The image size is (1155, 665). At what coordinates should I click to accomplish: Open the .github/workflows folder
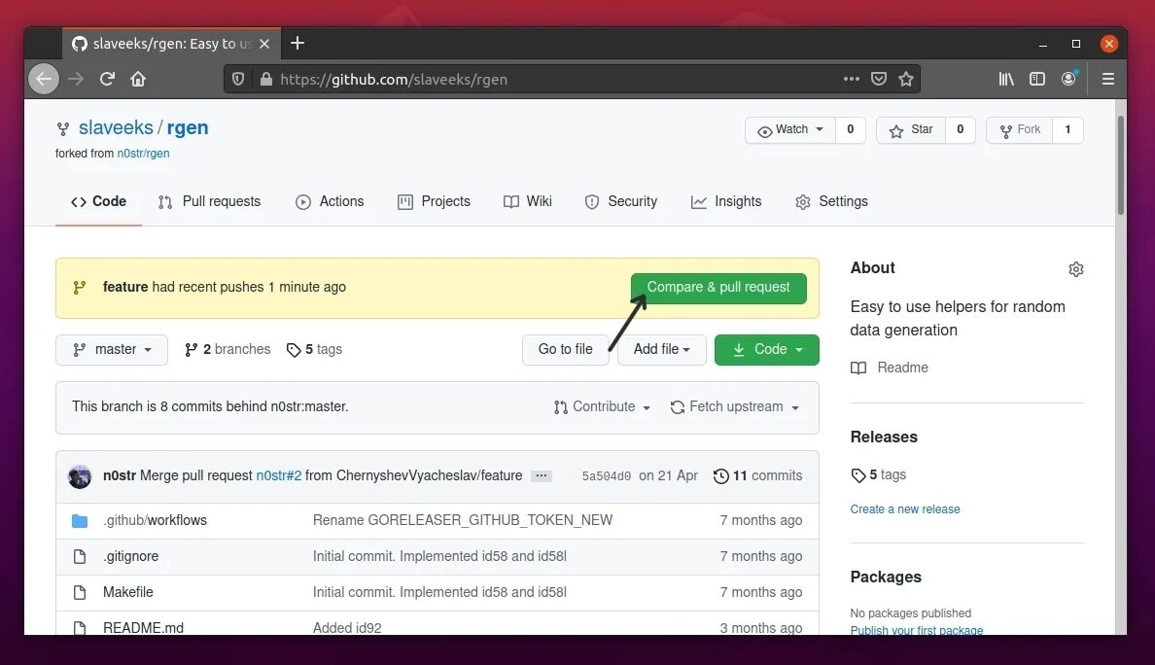pos(155,521)
